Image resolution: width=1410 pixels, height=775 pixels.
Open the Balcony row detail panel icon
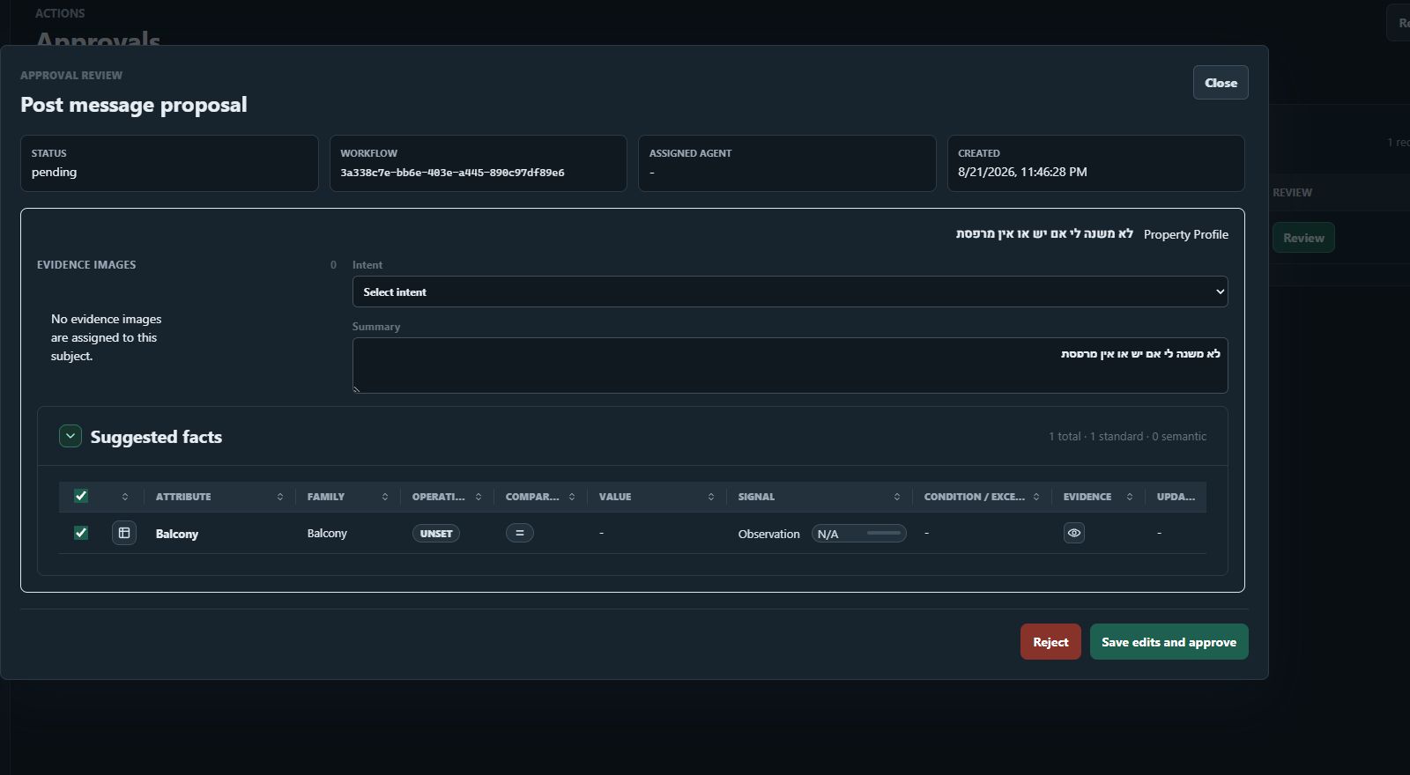[x=124, y=533]
